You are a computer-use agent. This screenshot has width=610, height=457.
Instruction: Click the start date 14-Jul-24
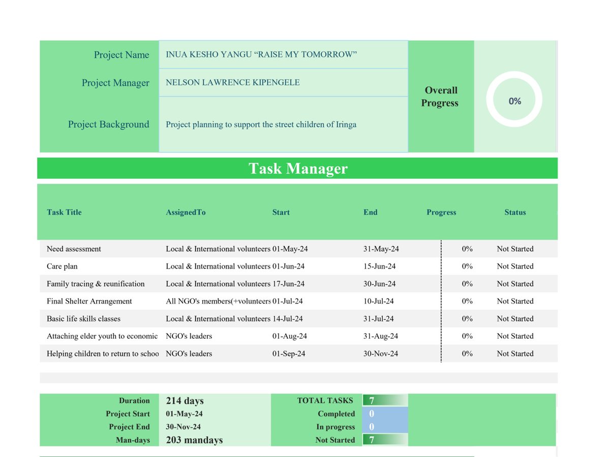287,319
